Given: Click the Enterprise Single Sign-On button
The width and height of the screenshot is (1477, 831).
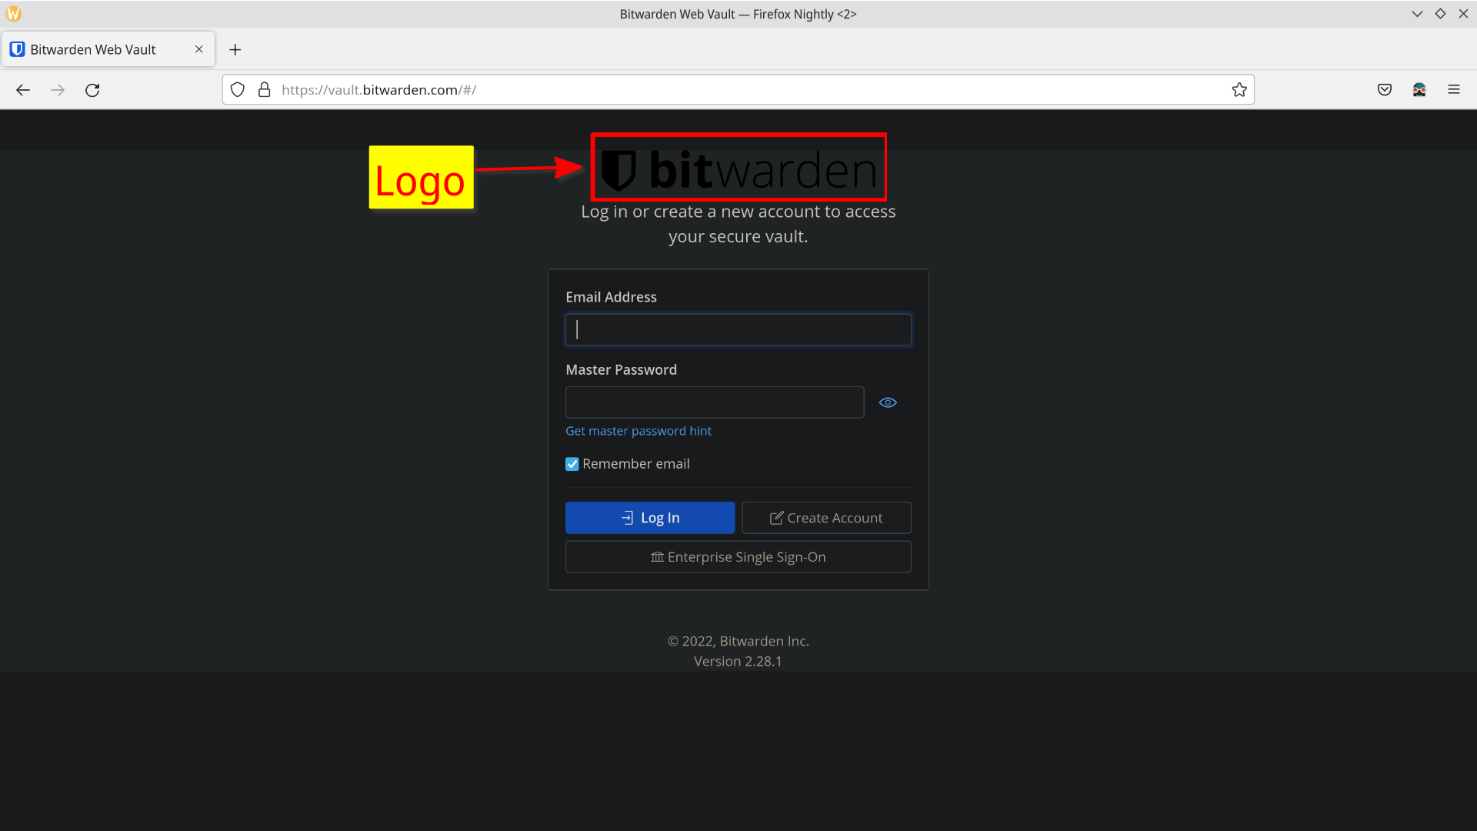Looking at the screenshot, I should coord(738,556).
